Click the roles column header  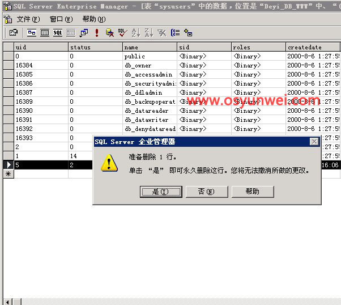coord(258,47)
